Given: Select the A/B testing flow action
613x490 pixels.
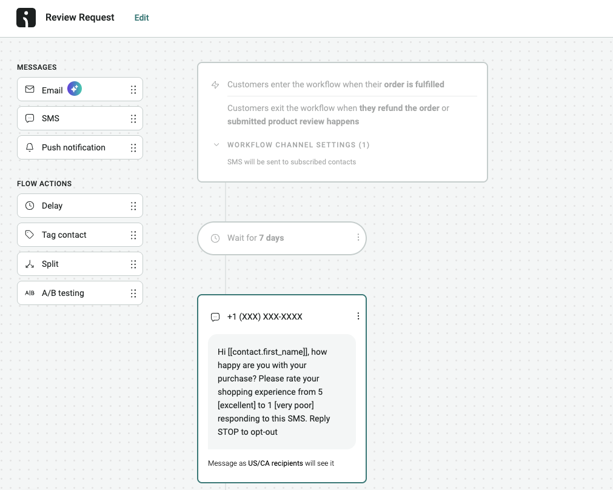Looking at the screenshot, I should [x=80, y=293].
